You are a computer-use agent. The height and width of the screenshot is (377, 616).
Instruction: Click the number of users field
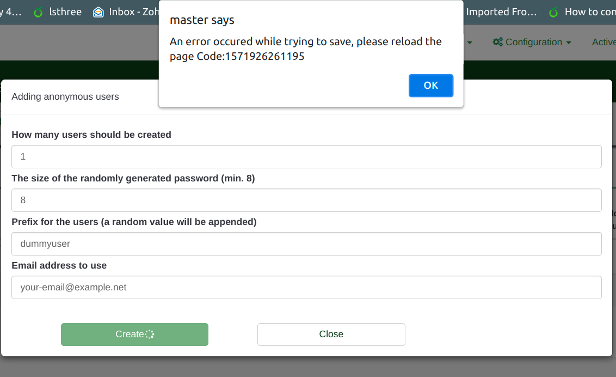(x=306, y=156)
